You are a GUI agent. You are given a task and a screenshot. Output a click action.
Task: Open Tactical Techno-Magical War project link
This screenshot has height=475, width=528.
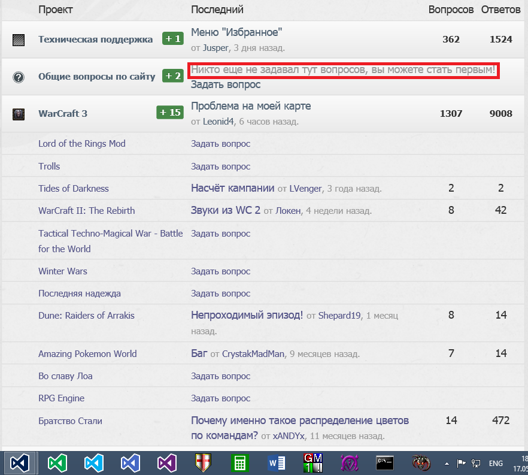tap(110, 241)
